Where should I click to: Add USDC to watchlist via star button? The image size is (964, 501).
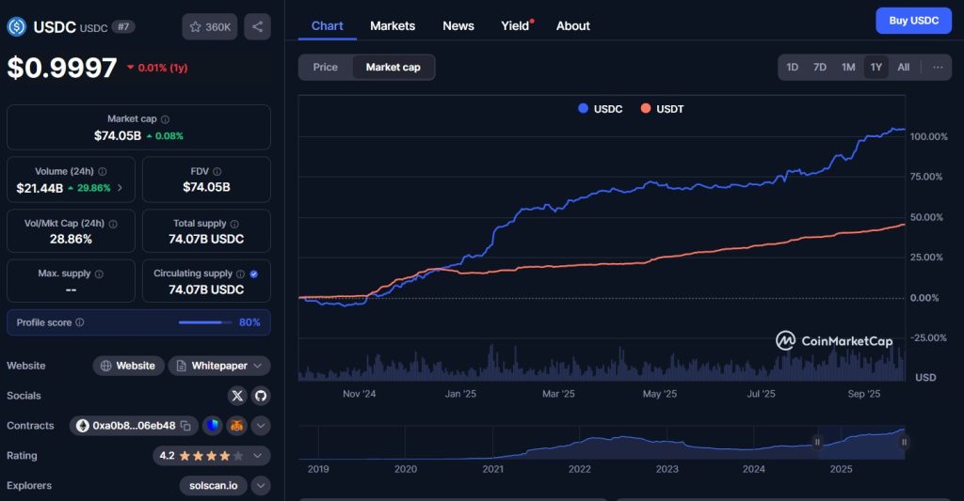[210, 26]
